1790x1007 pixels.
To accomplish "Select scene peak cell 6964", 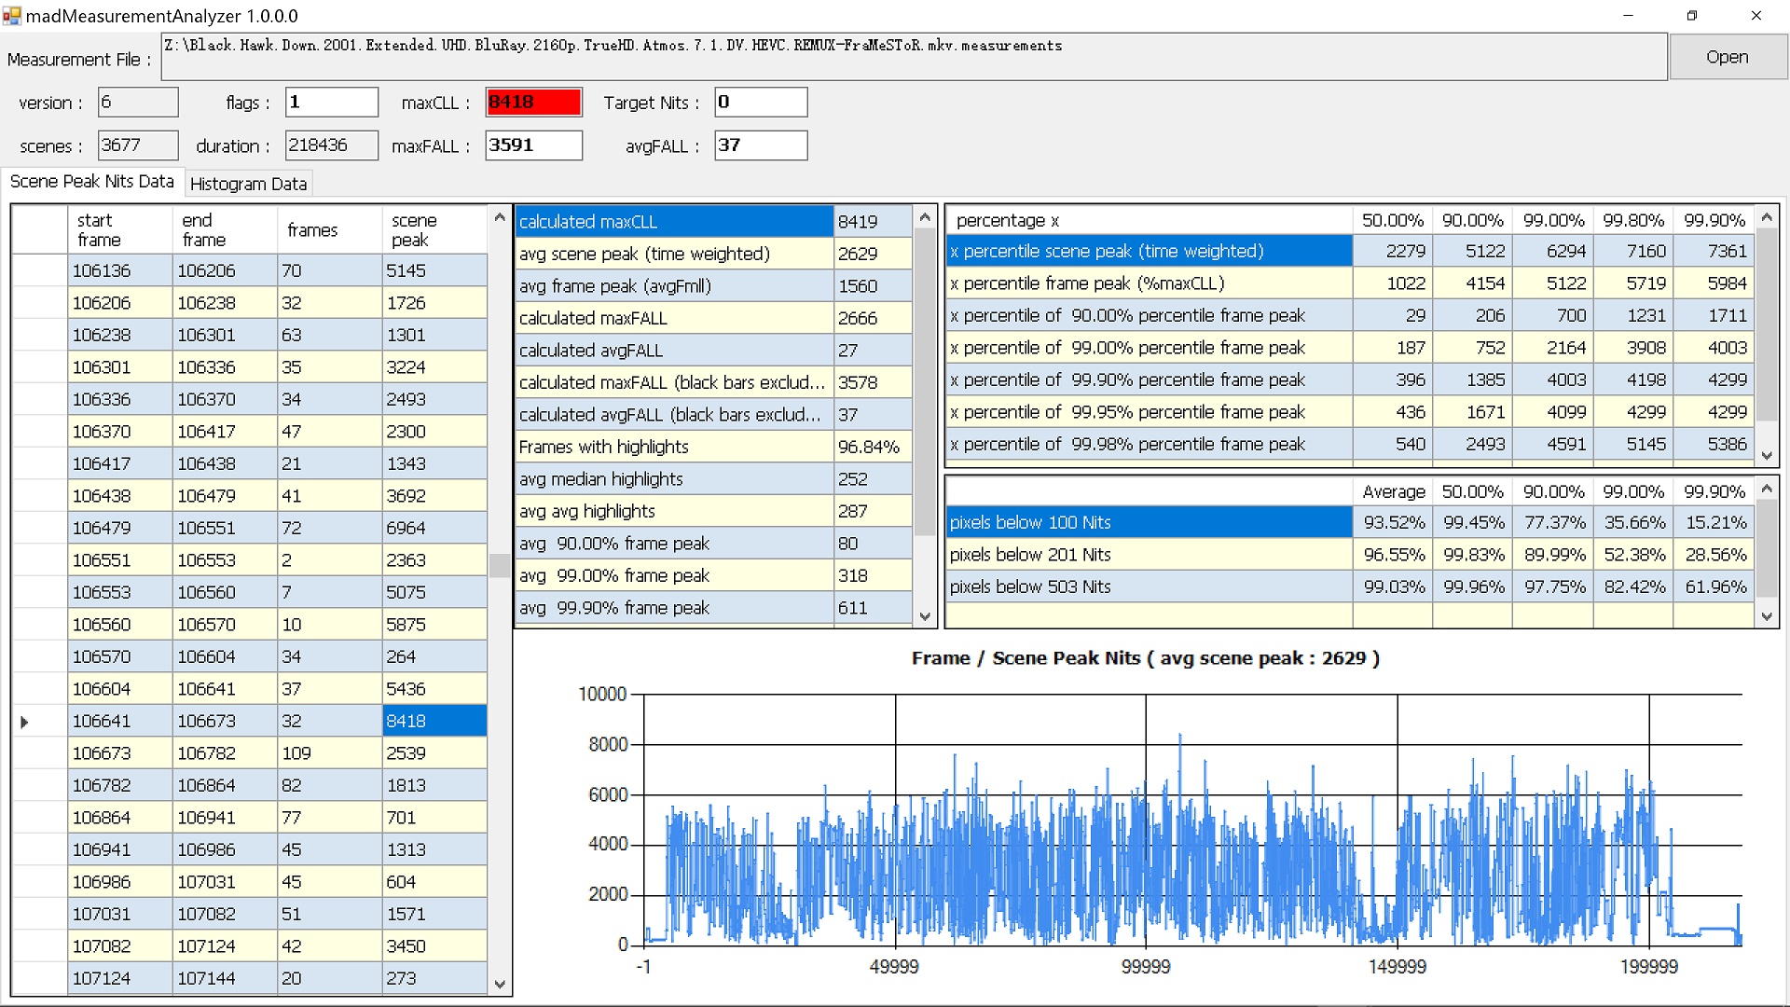I will click(x=434, y=528).
